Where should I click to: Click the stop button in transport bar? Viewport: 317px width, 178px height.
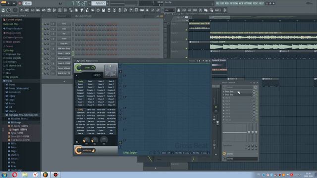point(14,3)
